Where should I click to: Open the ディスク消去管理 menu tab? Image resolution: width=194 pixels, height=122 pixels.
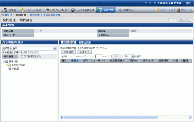(x=82, y=10)
